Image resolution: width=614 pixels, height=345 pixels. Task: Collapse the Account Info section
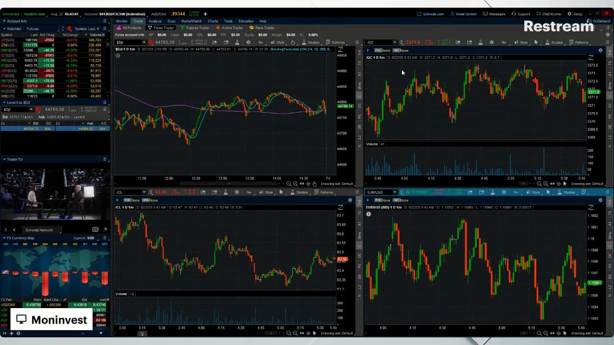pos(4,21)
